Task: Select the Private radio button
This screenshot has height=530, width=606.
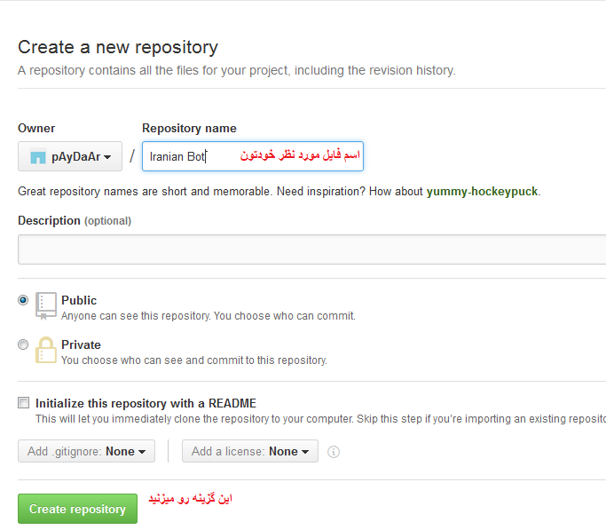Action: [x=23, y=344]
